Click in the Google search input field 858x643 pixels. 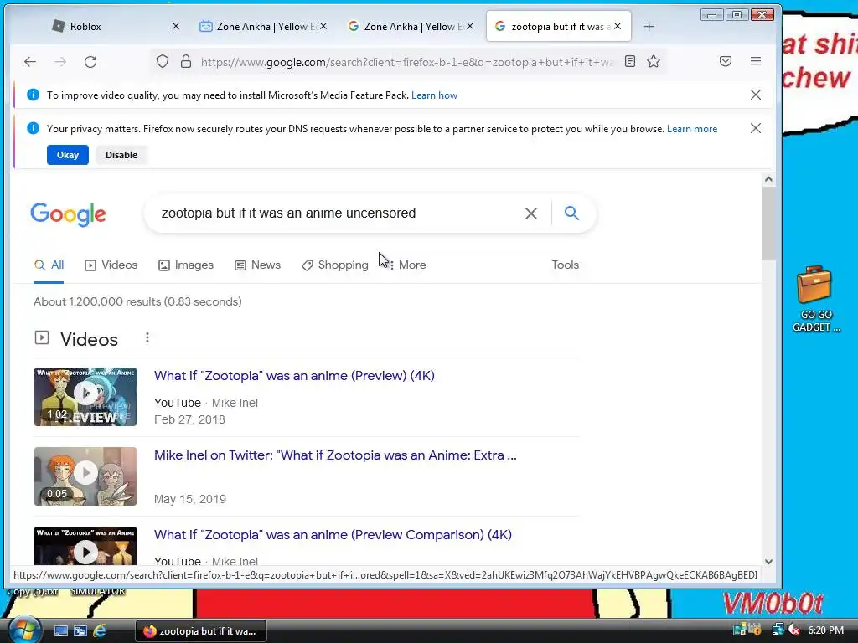click(337, 213)
